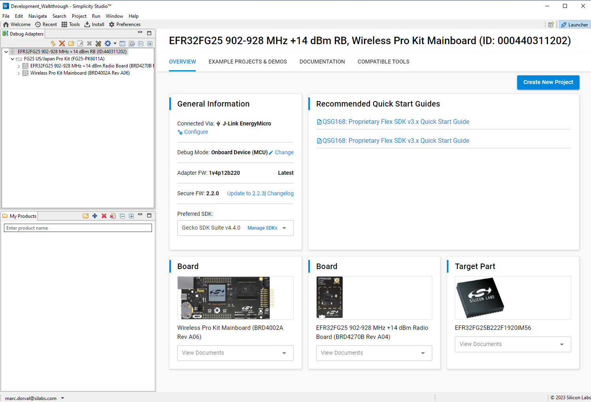Open the Gecko SDK Suite dropdown
591x402 pixels.
pos(284,228)
